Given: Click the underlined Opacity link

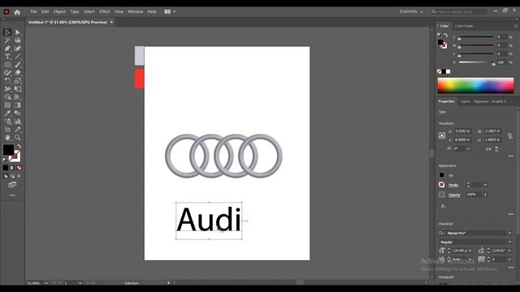Looking at the screenshot, I should (454, 195).
